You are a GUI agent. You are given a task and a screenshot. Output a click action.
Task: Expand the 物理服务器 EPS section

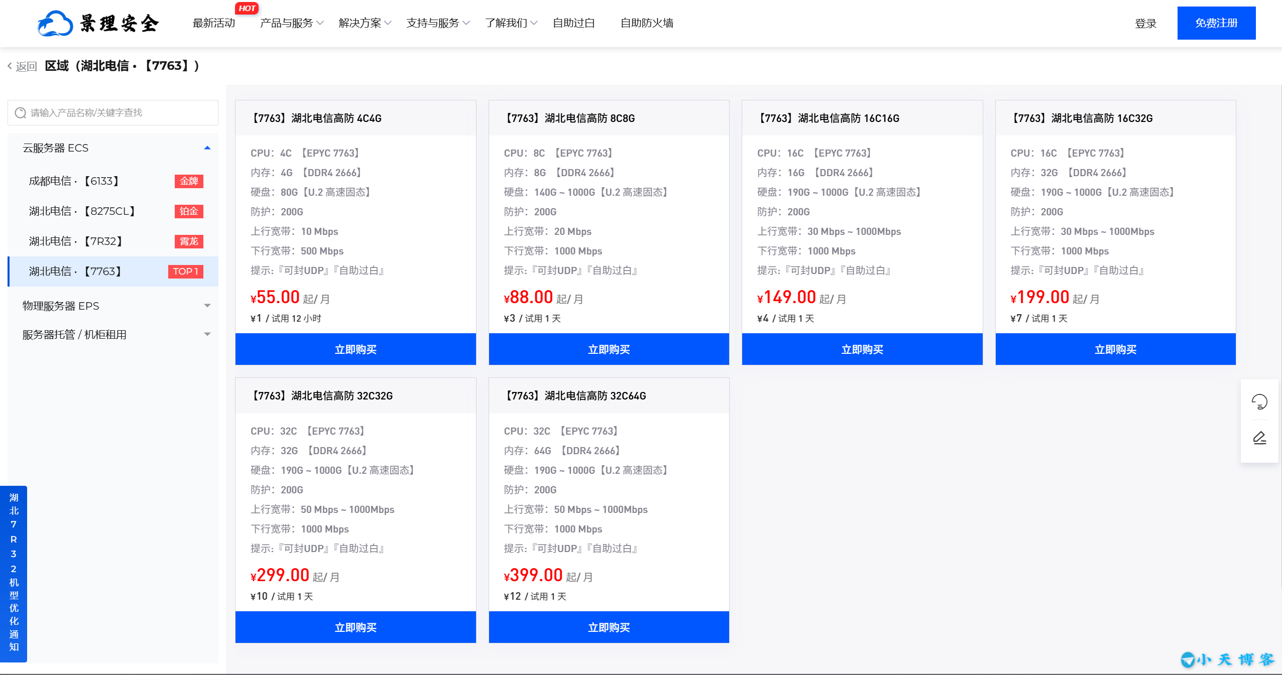pos(113,306)
